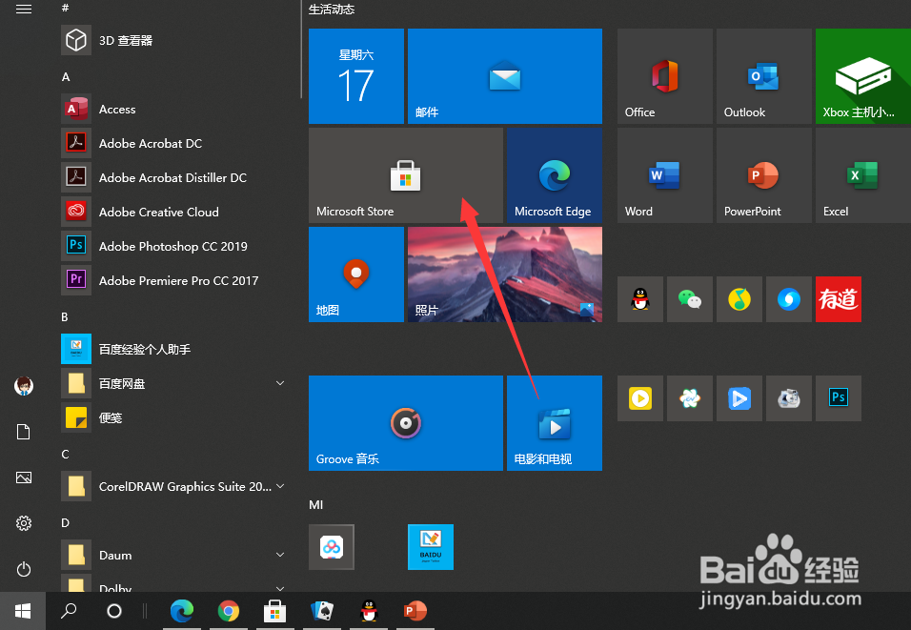The height and width of the screenshot is (630, 911).
Task: Launch the Word tile
Action: point(664,175)
